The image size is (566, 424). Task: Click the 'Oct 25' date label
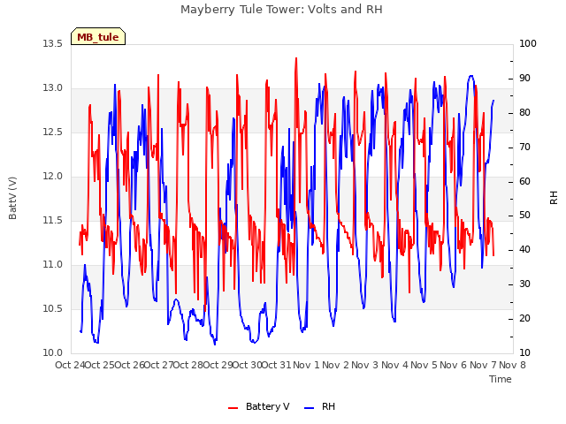pyautogui.click(x=100, y=365)
